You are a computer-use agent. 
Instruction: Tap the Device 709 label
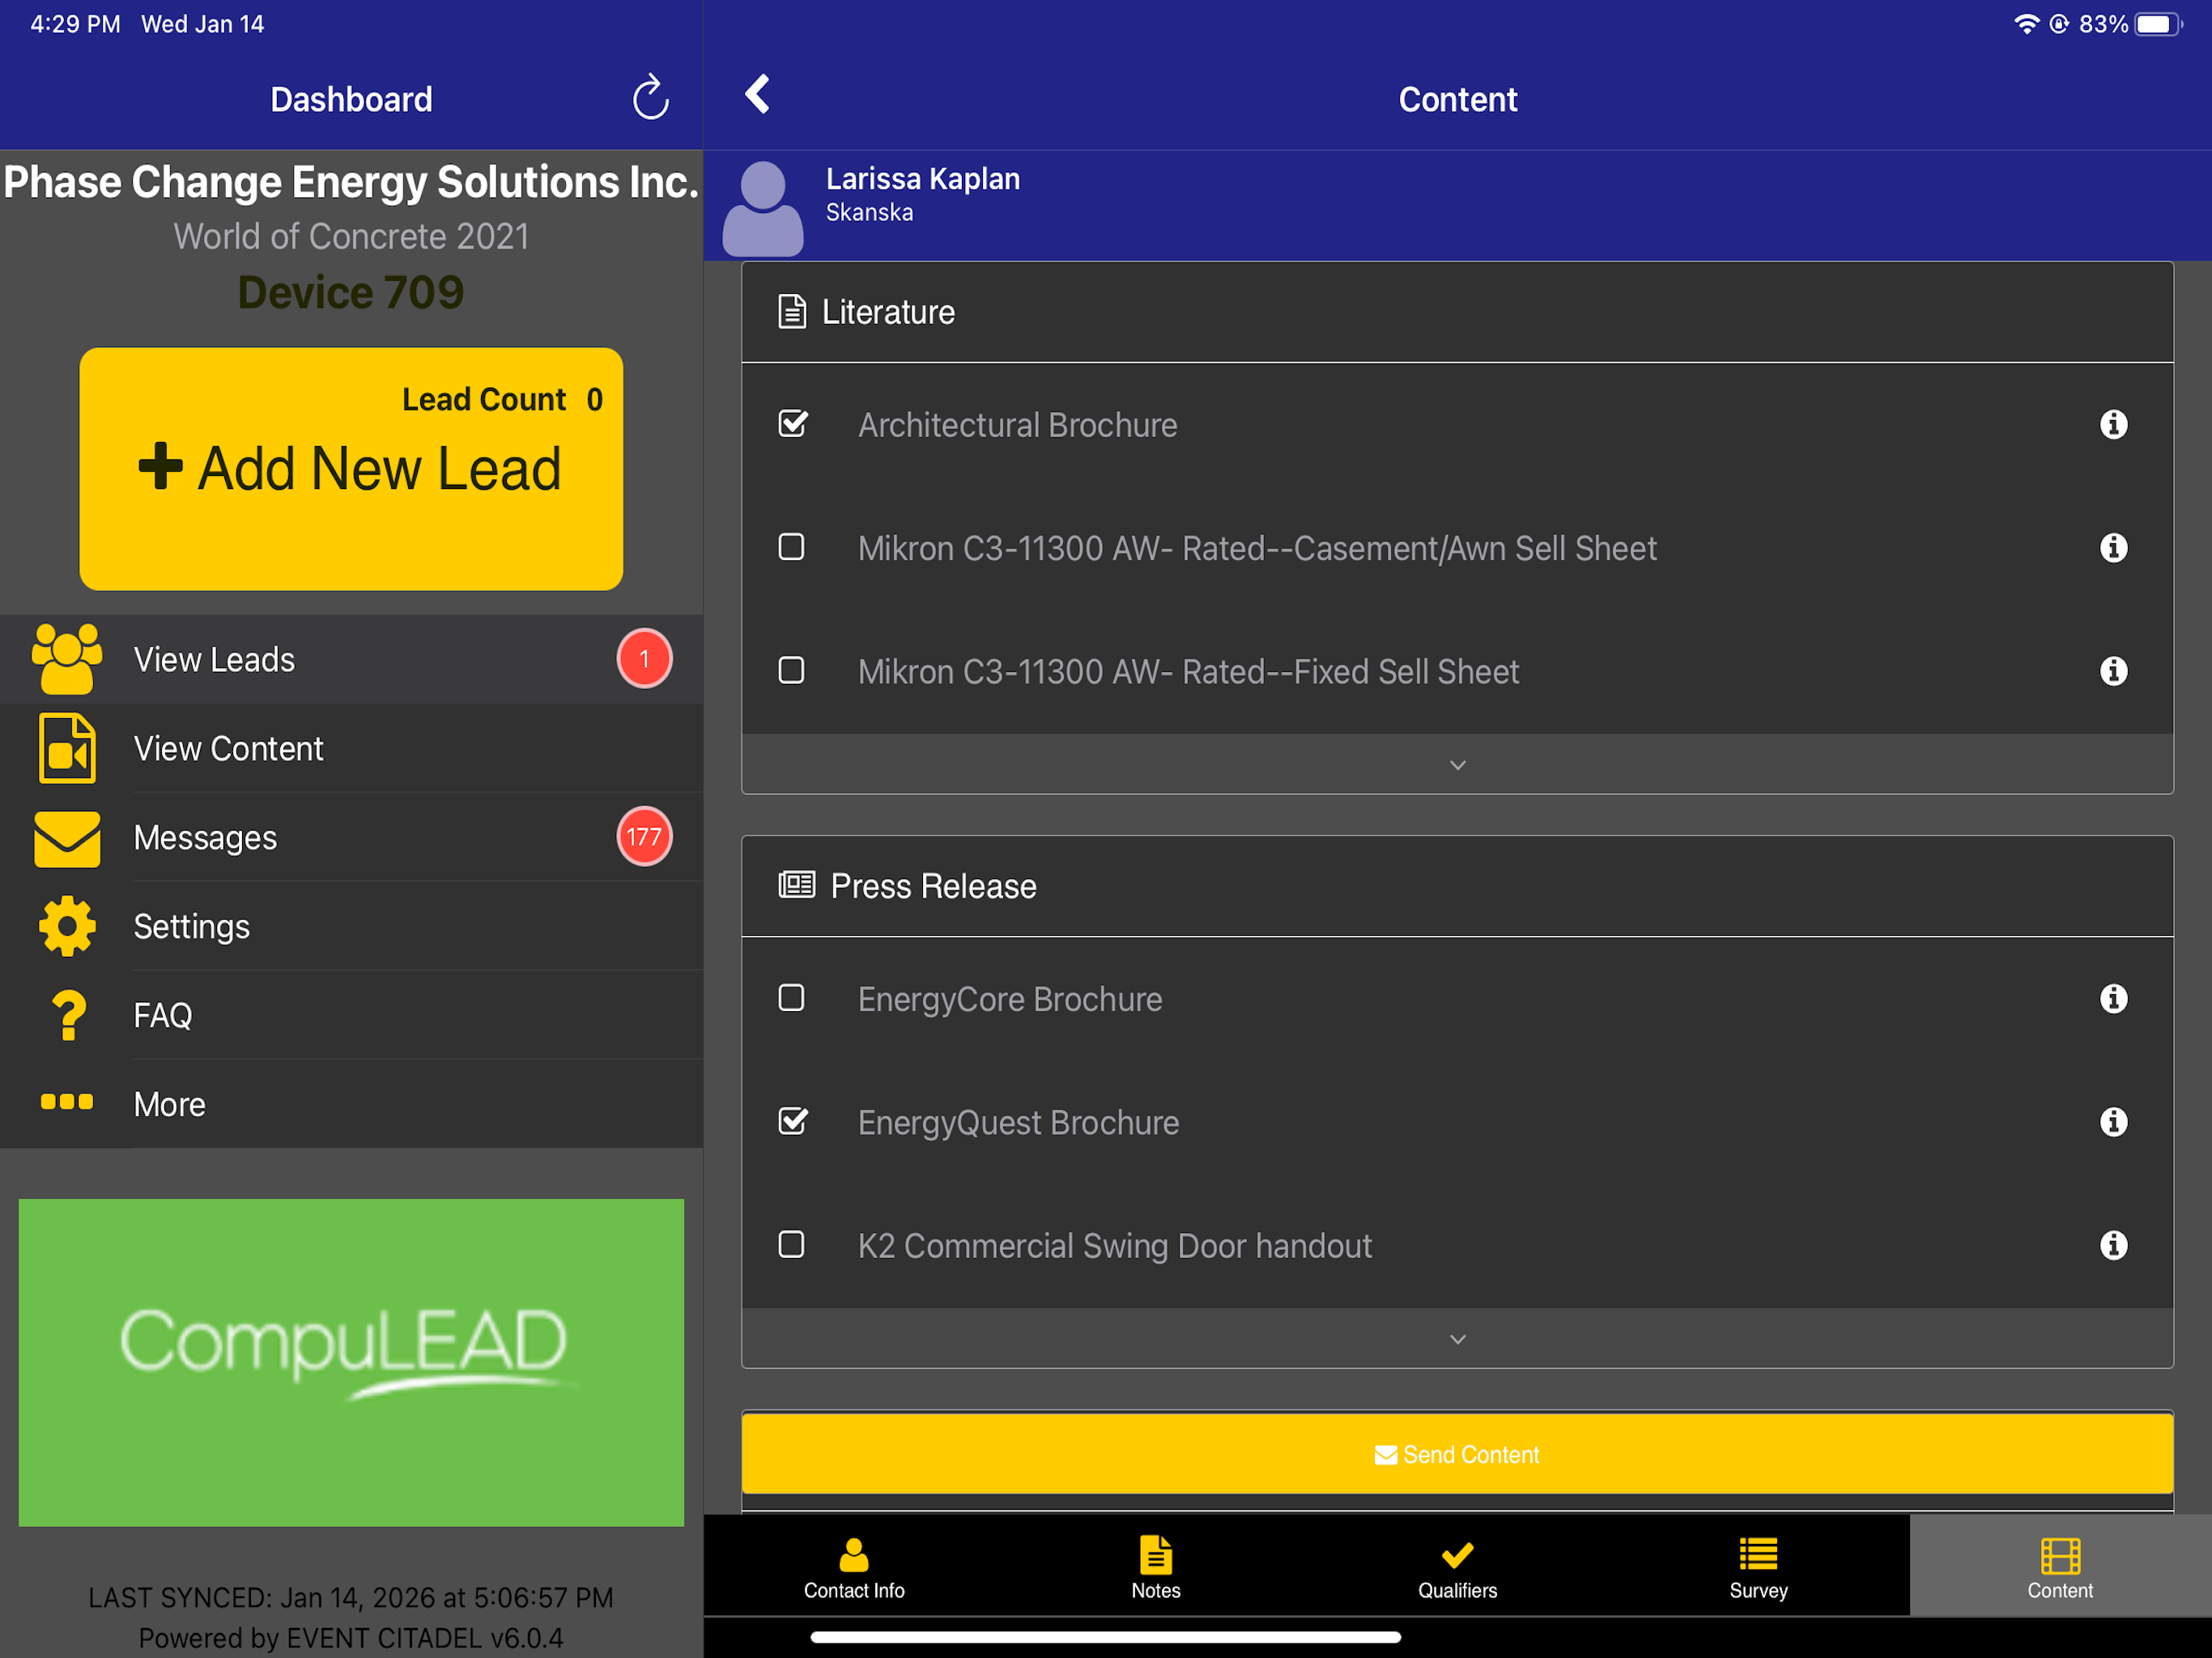tap(351, 292)
